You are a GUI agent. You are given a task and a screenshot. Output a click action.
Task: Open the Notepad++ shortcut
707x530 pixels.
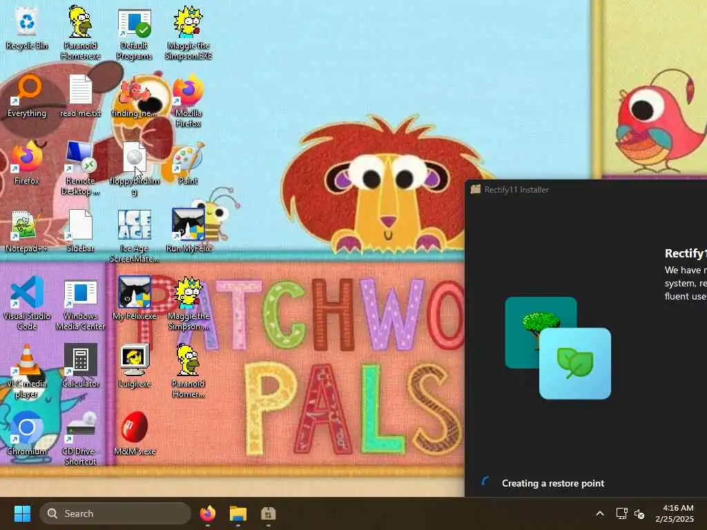(27, 230)
